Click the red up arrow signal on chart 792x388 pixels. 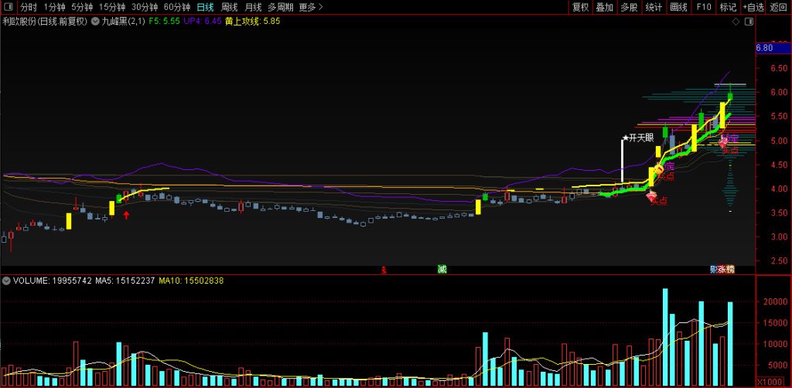126,215
